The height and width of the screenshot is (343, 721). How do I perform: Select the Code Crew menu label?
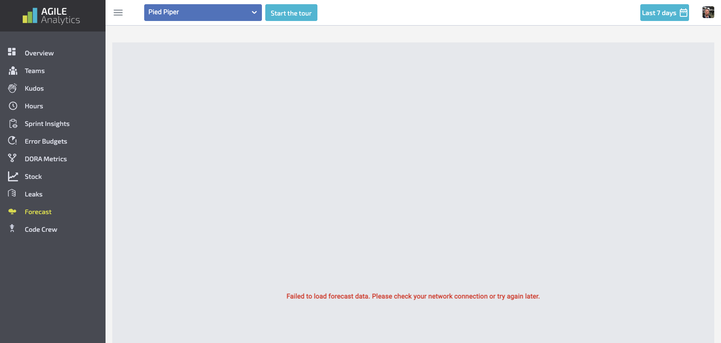click(x=41, y=230)
